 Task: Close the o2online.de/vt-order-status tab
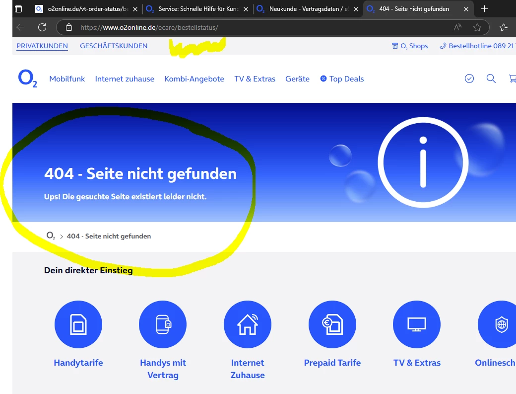pyautogui.click(x=135, y=9)
